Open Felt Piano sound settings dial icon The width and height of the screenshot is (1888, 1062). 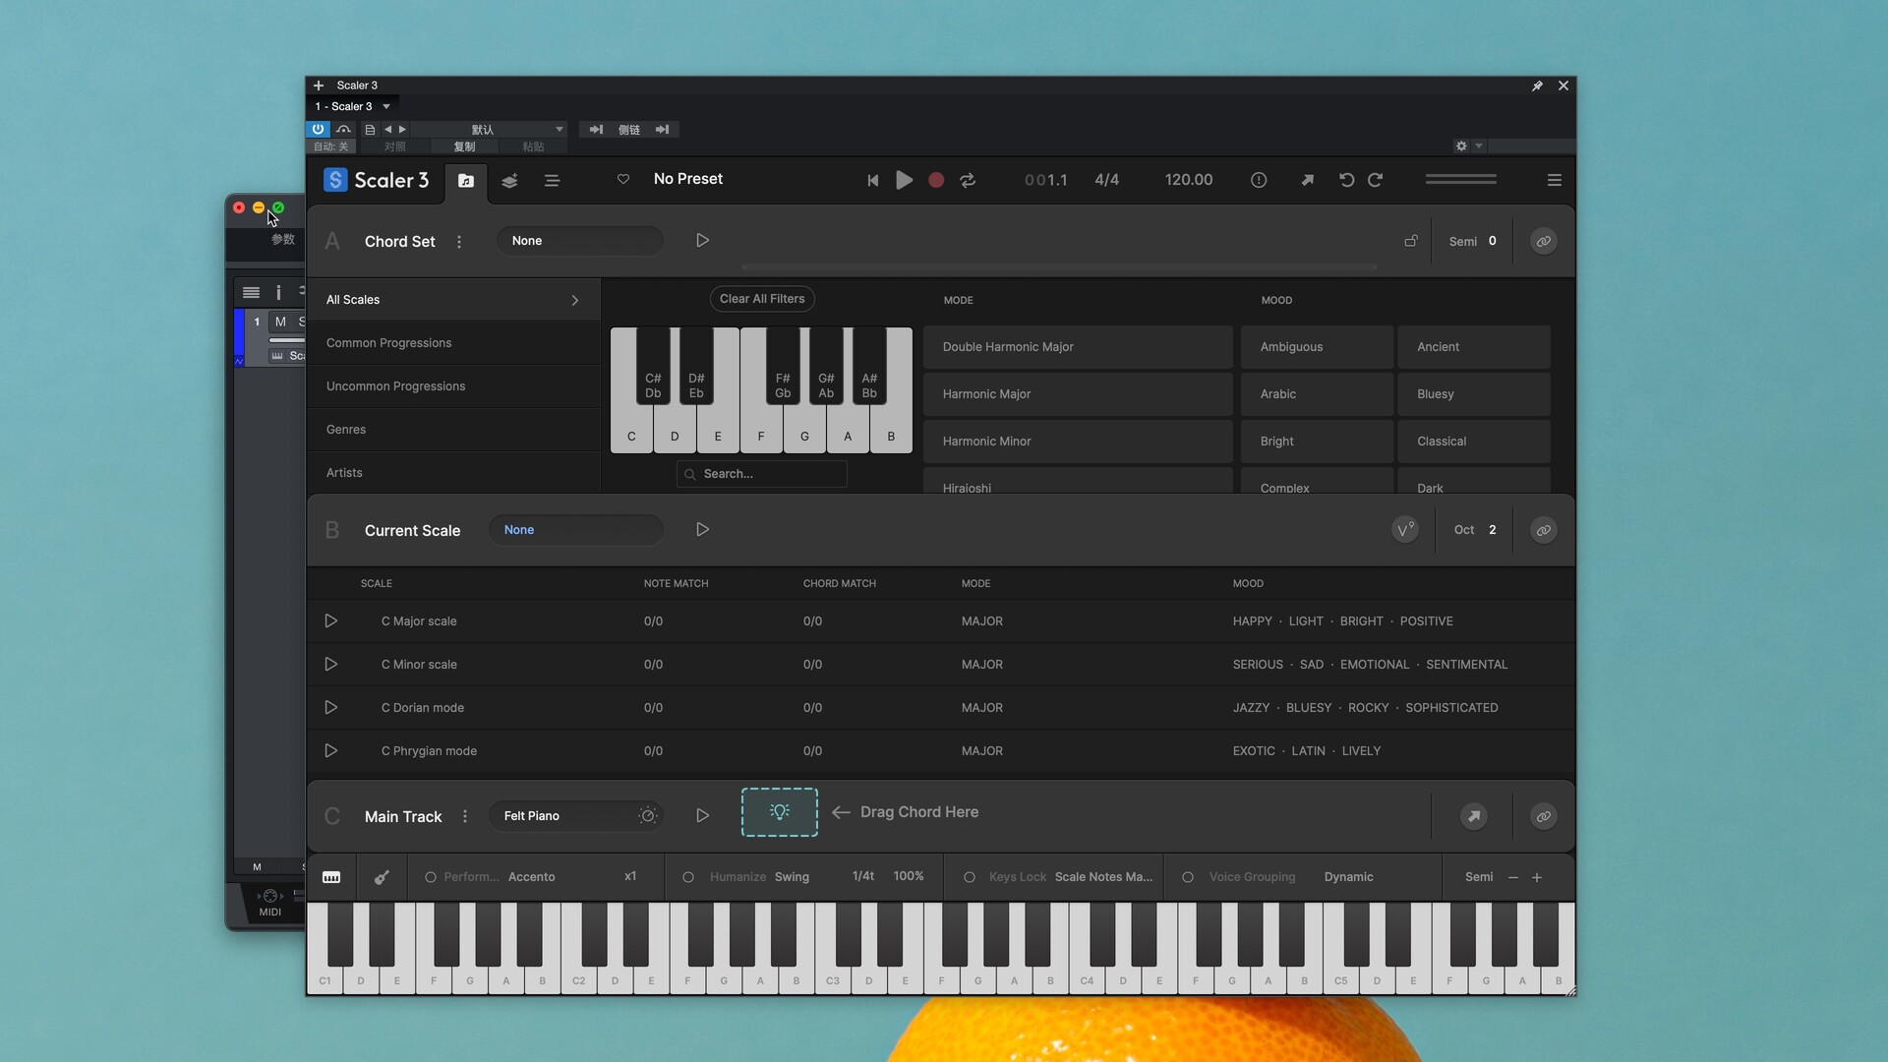pos(648,816)
